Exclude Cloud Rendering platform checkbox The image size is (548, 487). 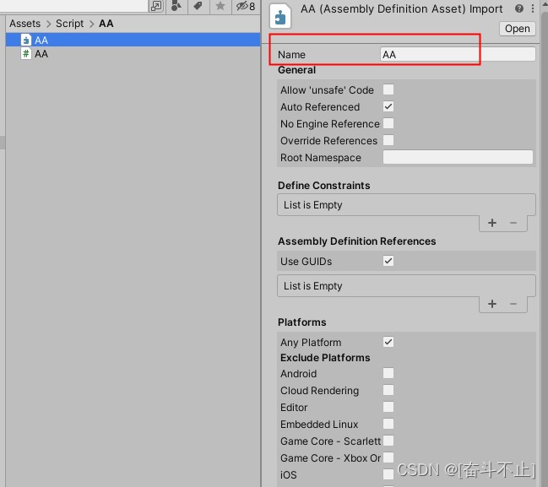[388, 390]
